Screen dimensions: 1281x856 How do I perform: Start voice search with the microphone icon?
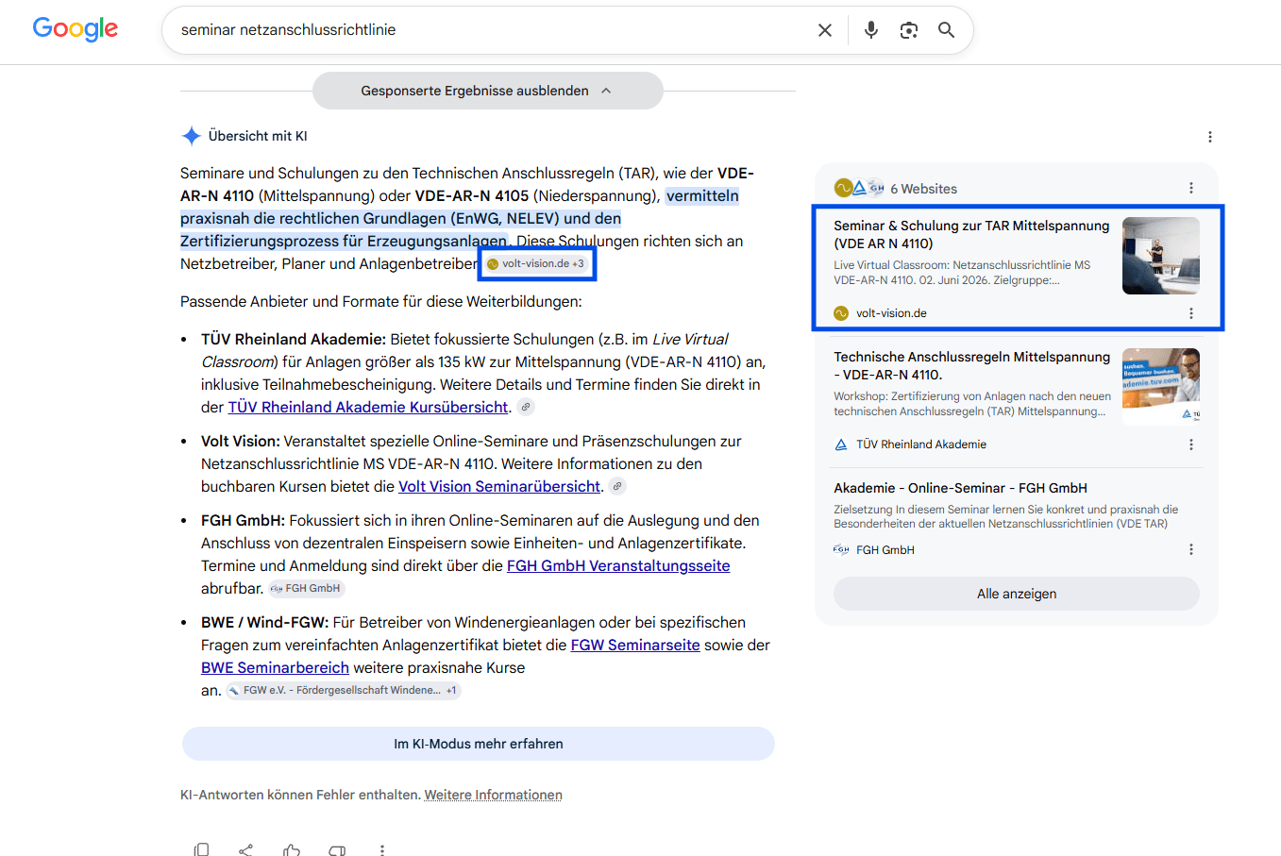click(x=871, y=30)
